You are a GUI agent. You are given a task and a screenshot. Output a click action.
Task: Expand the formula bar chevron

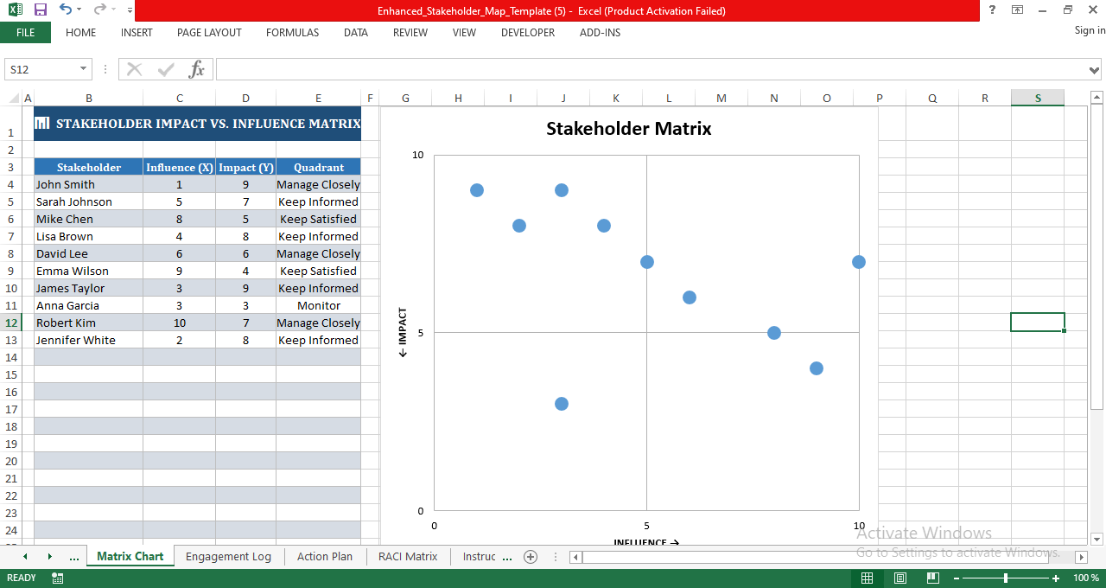tap(1096, 70)
